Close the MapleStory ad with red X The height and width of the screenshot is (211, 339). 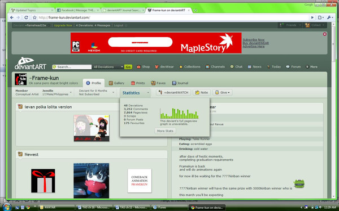point(324,34)
